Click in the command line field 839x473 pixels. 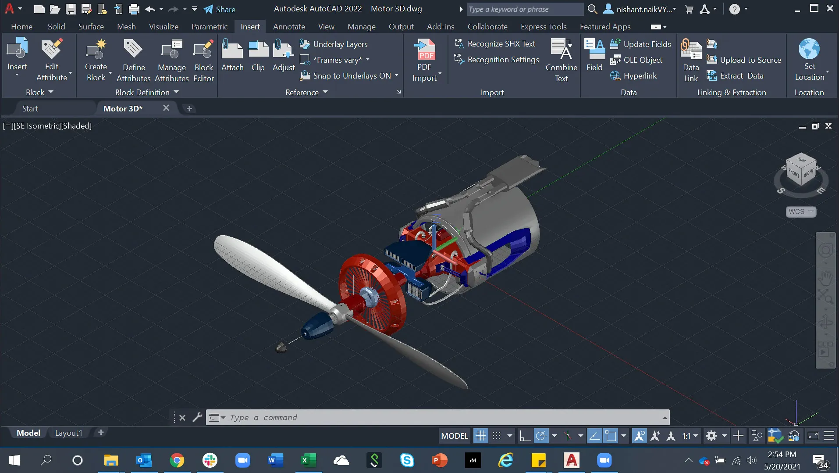point(395,417)
